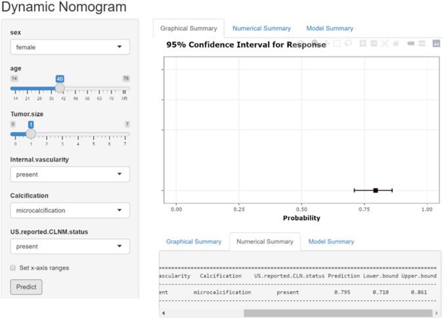
Task: Expand the US.reported.CLNM.status dropdown
Action: click(x=70, y=247)
